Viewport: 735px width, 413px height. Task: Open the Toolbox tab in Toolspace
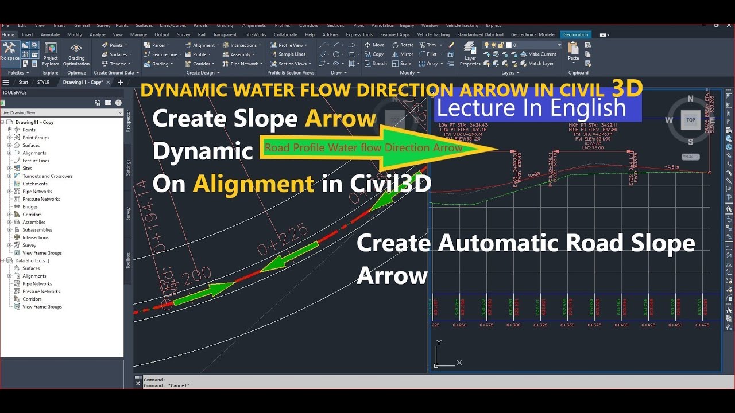click(x=128, y=260)
